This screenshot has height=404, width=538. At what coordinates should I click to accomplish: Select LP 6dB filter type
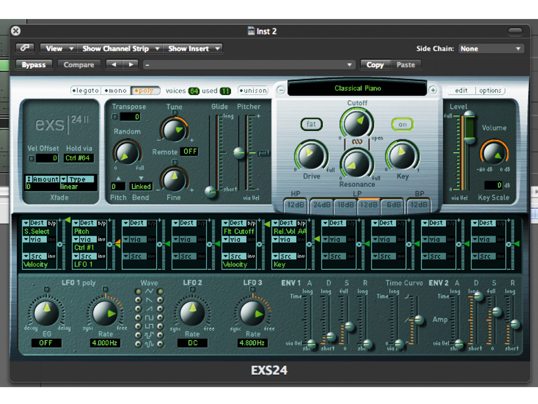click(393, 205)
